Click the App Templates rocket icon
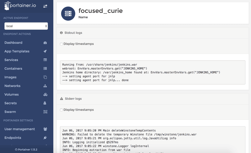The image size is (251, 153). tap(45, 51)
